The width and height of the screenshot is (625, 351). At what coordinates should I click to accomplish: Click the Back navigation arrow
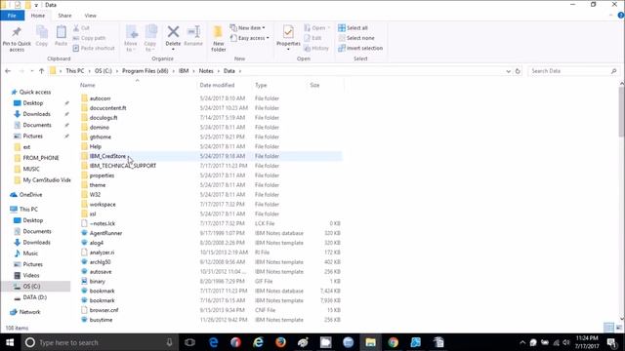coord(8,71)
